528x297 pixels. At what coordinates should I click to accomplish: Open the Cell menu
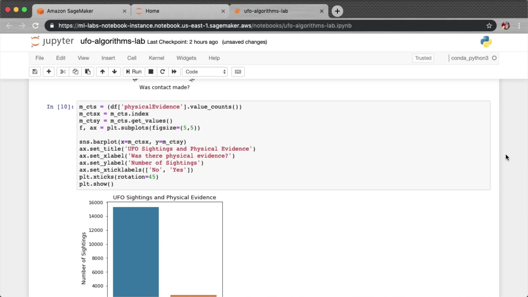[x=132, y=58]
